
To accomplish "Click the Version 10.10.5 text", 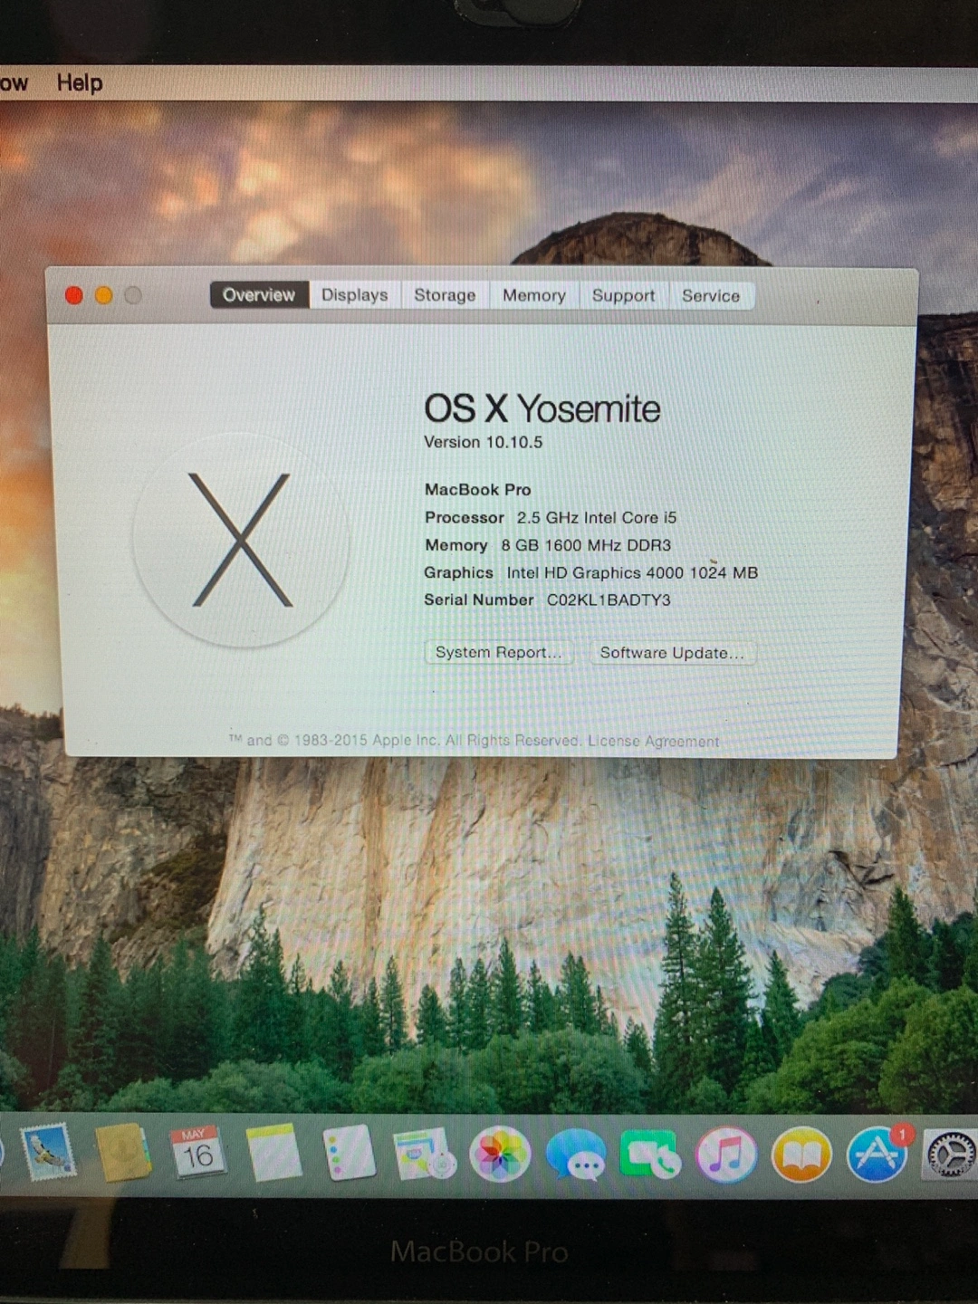I will coord(484,442).
